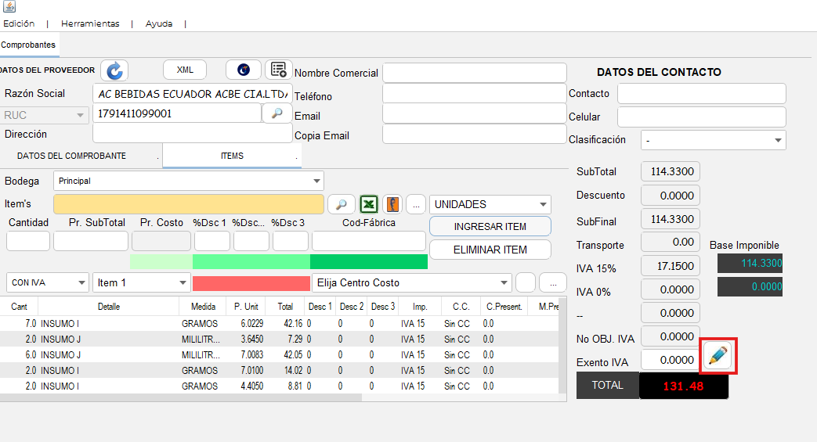This screenshot has height=442, width=817.
Task: Open the CON IVA dropdown
Action: (x=48, y=282)
